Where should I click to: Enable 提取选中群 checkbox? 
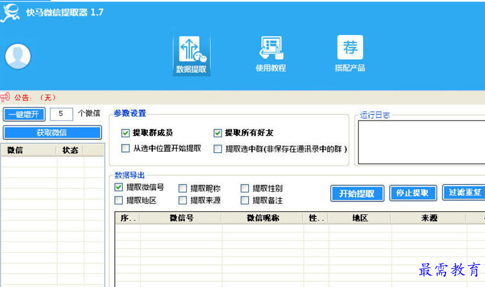click(x=218, y=149)
